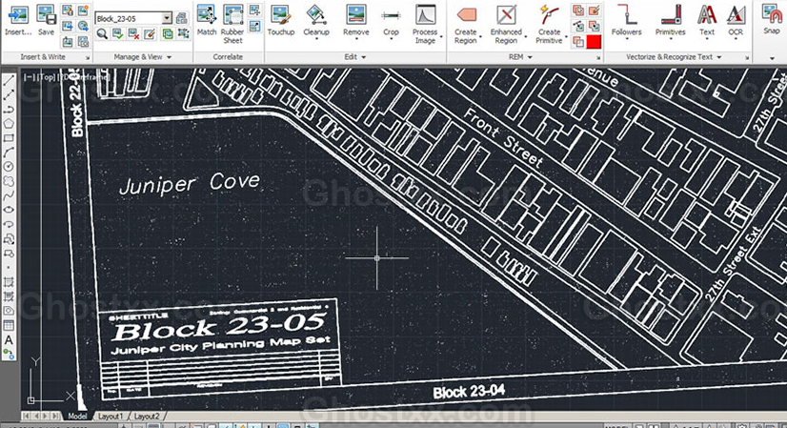Select the Match correlate tool
Image resolution: width=787 pixels, height=428 pixels.
[207, 20]
